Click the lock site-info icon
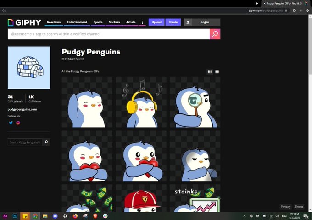Viewport: 312px width, 220px height. (x=286, y=11)
